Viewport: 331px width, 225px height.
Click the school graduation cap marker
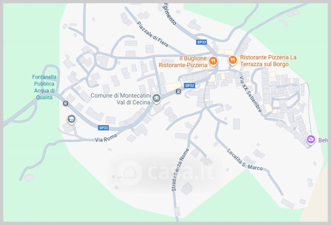[71, 120]
